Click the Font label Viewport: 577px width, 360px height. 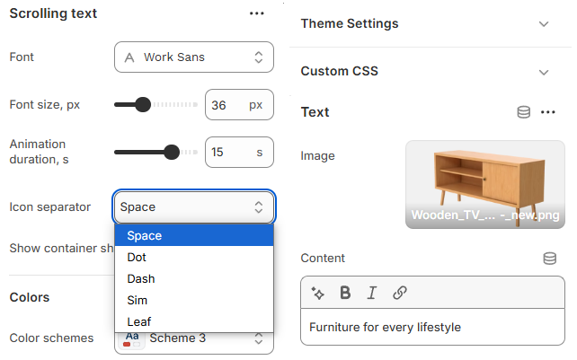point(22,57)
